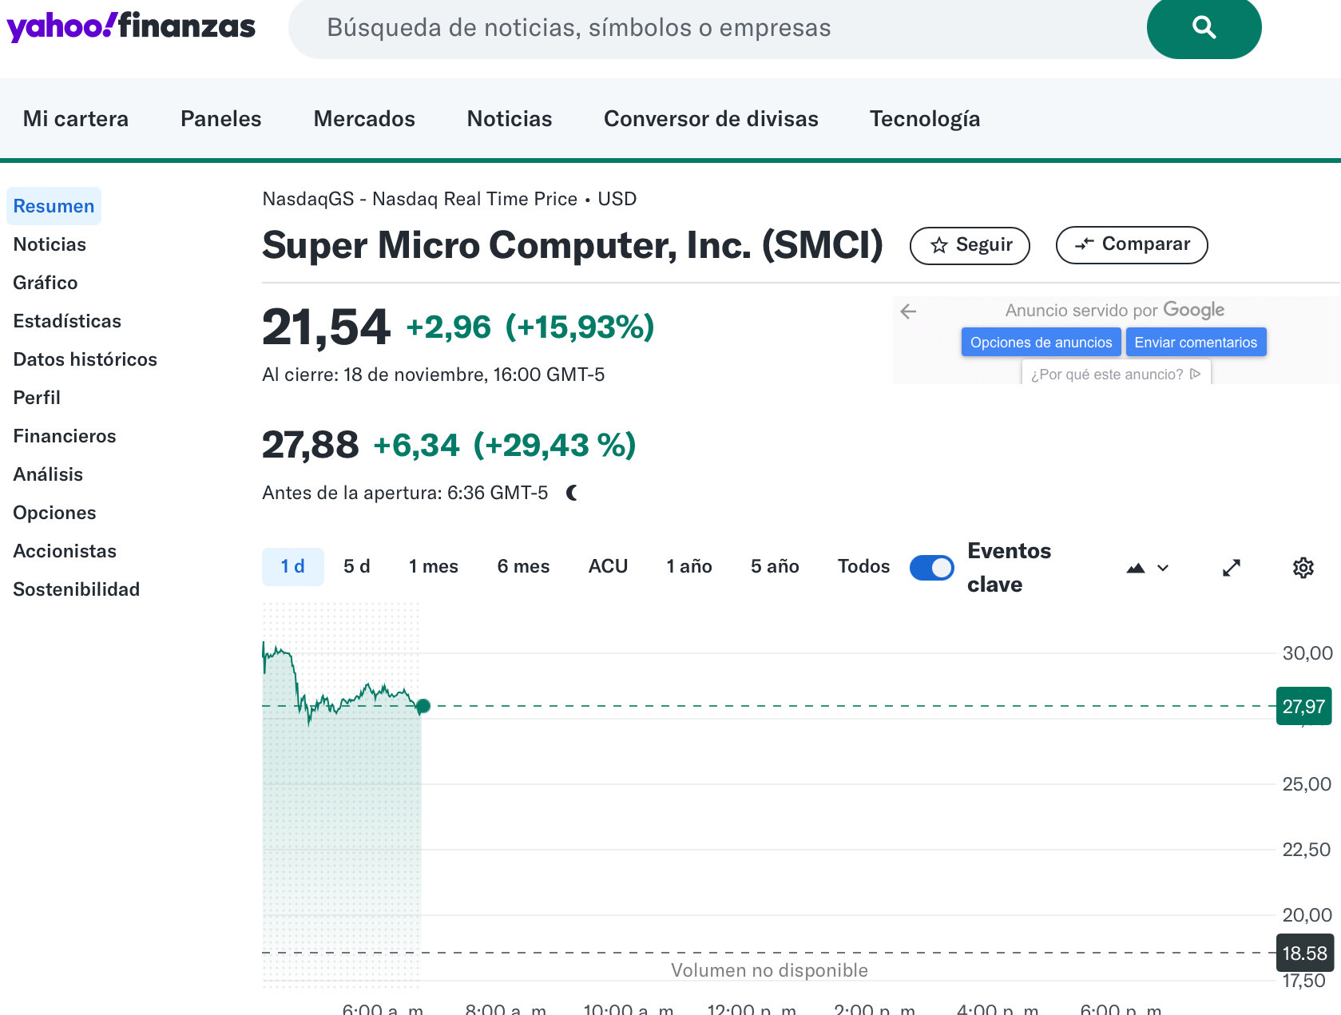This screenshot has width=1341, height=1015.
Task: Click the green price marker on the chart
Action: tap(423, 706)
